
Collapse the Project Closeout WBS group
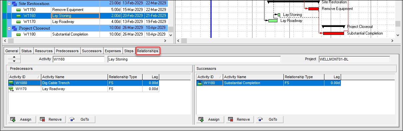9,28
